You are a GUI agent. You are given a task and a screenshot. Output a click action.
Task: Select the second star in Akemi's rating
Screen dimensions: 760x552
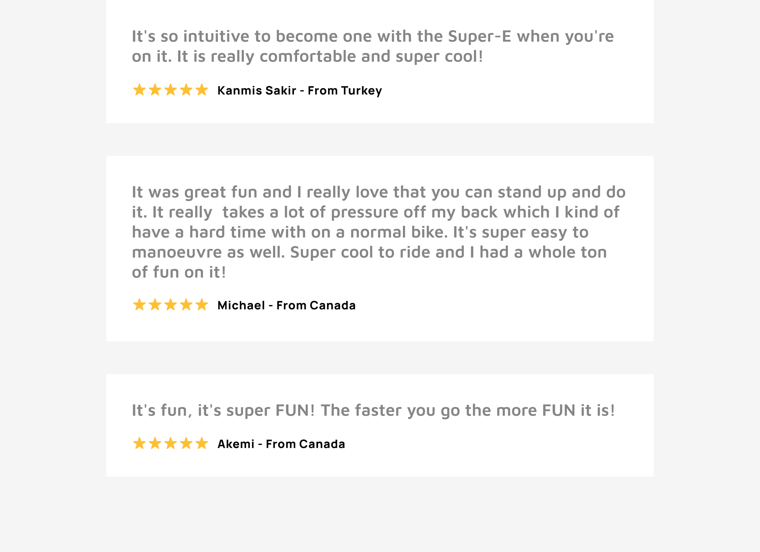pos(155,444)
